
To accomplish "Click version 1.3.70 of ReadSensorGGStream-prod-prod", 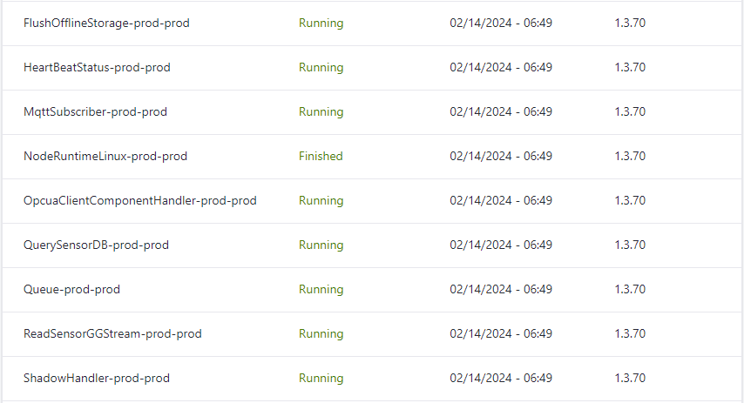I will [x=630, y=334].
